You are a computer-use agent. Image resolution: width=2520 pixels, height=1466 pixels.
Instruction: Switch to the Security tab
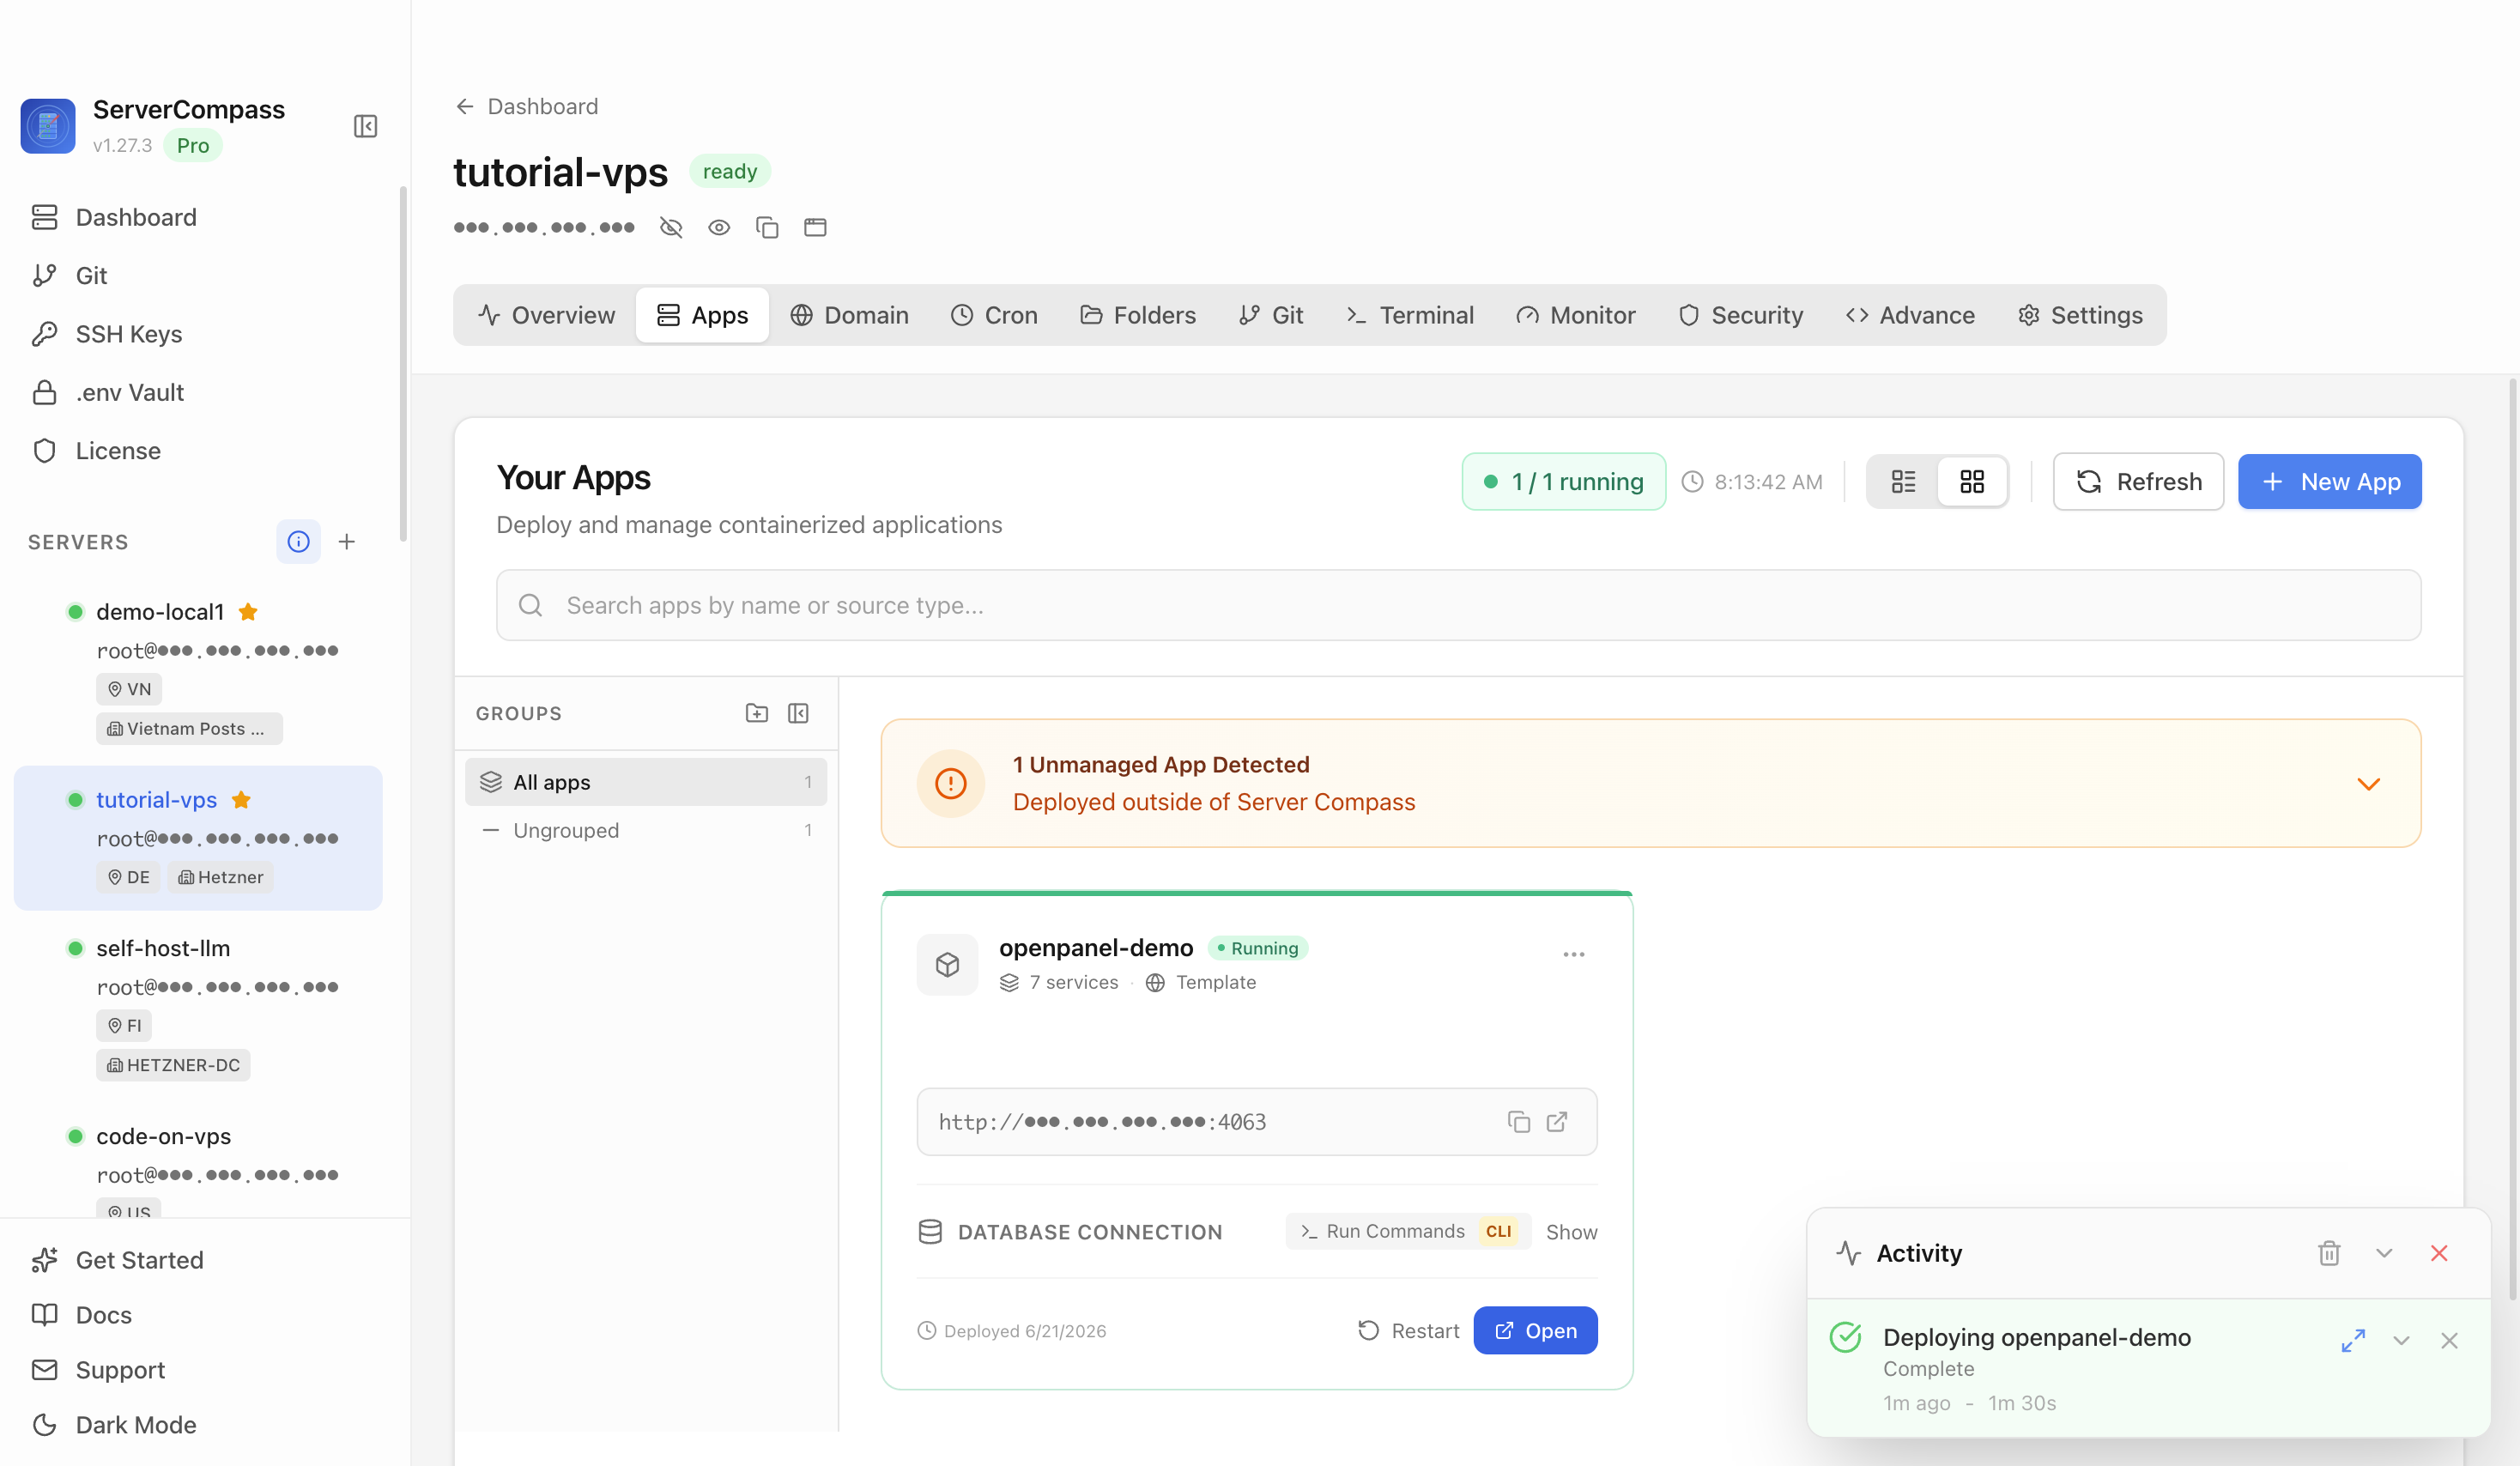tap(1741, 315)
